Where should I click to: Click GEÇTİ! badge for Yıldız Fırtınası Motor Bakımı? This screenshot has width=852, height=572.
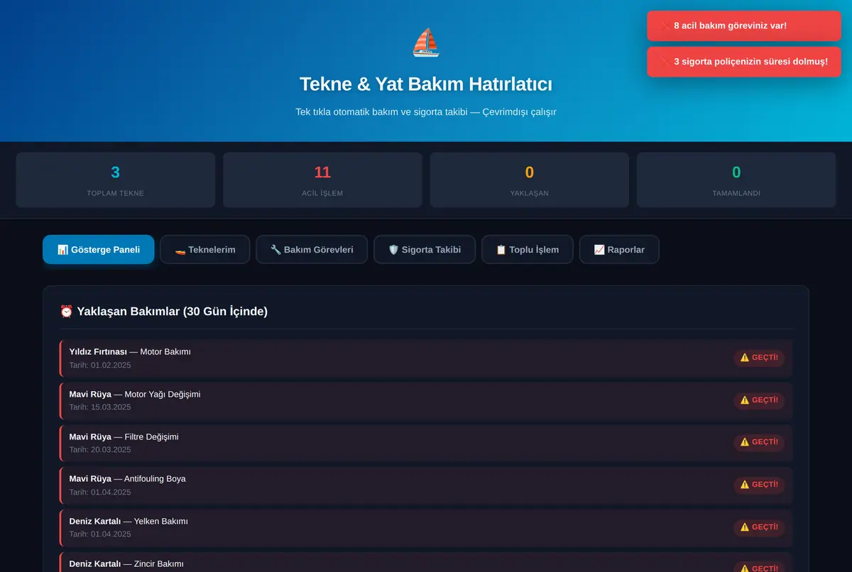759,358
